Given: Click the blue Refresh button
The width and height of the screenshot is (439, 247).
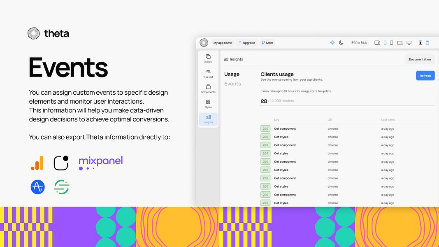Looking at the screenshot, I should (x=425, y=76).
